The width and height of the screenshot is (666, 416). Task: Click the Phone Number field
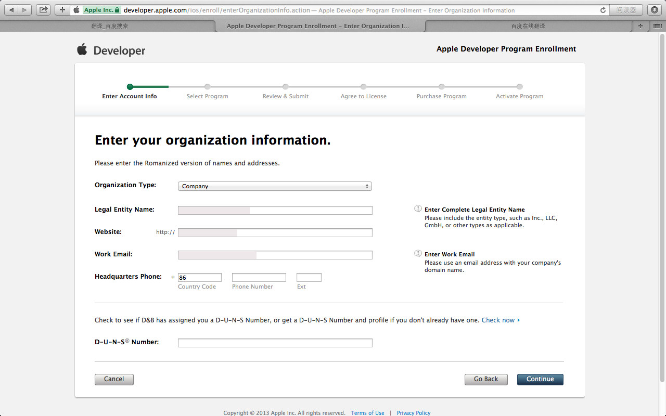tap(259, 278)
